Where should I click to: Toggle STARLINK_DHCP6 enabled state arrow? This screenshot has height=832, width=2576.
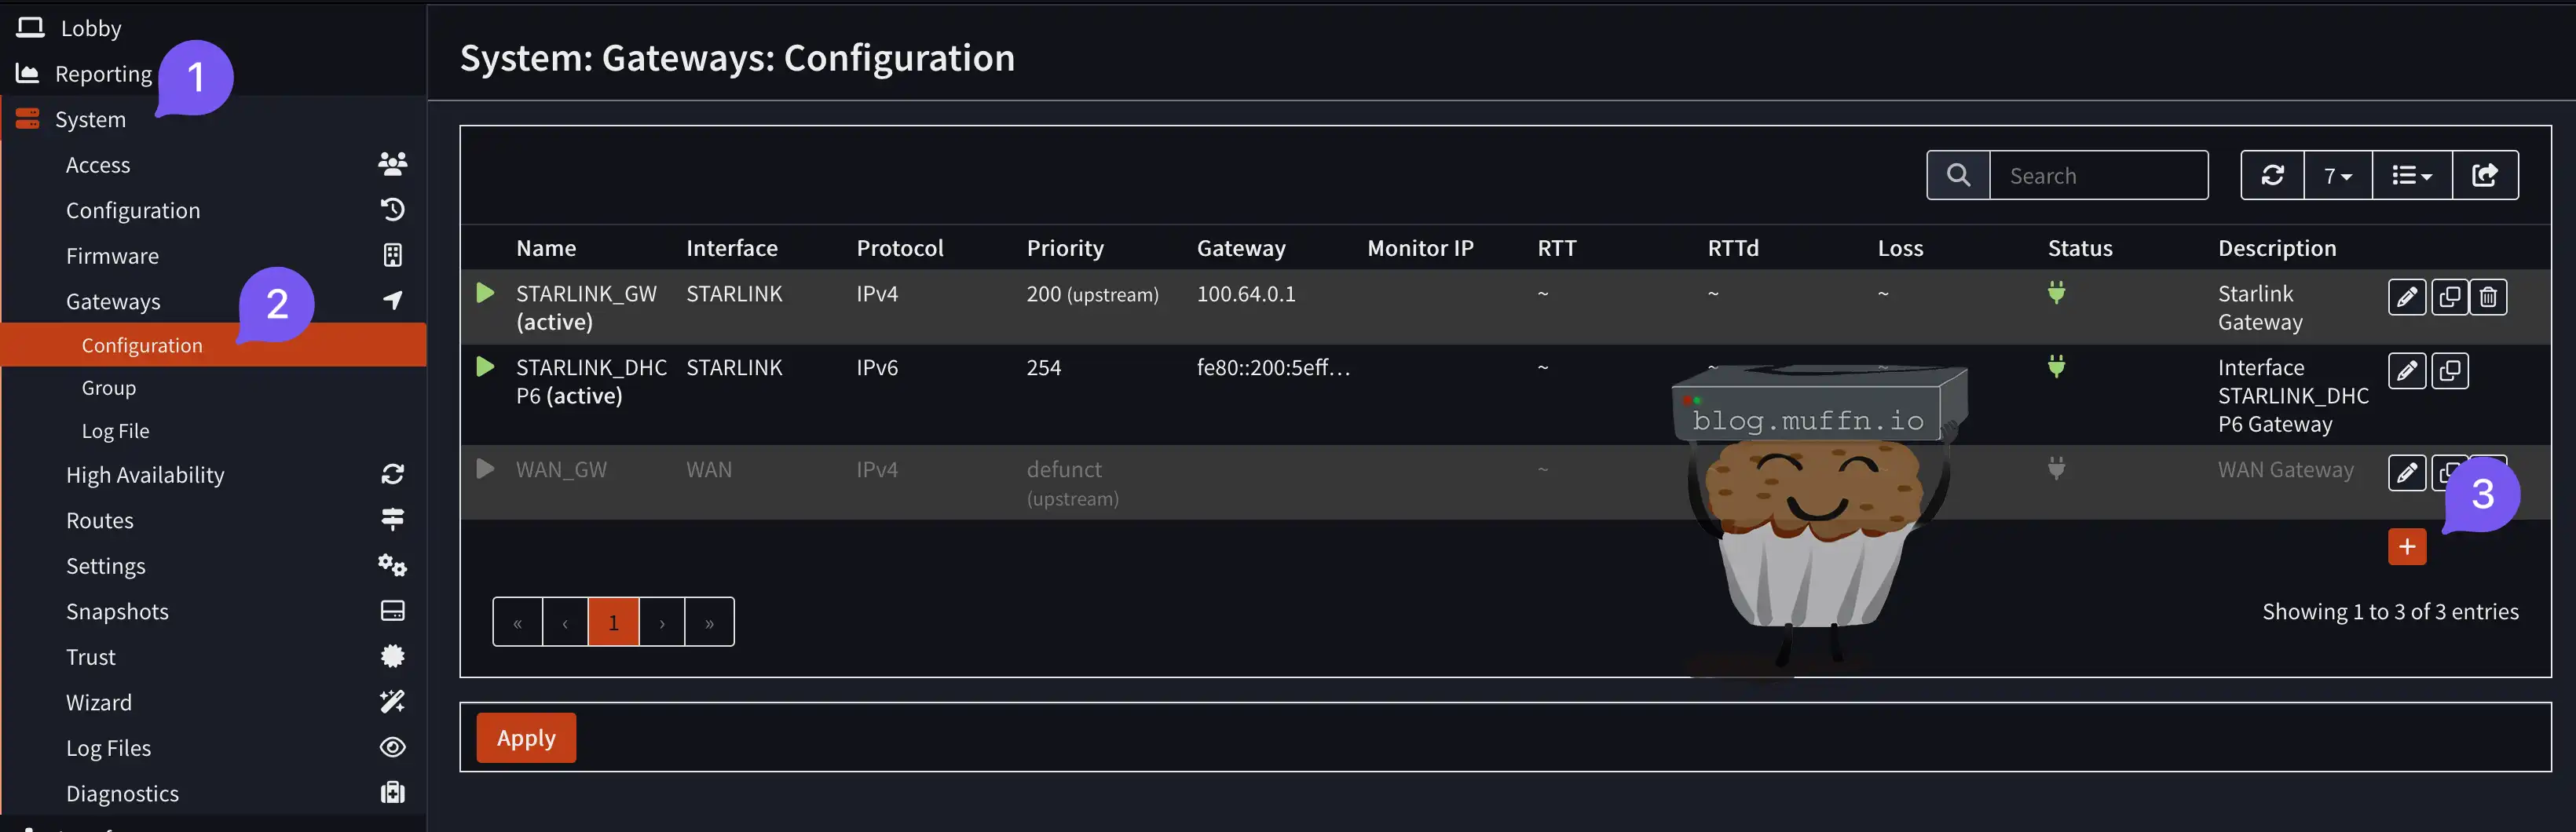[485, 367]
